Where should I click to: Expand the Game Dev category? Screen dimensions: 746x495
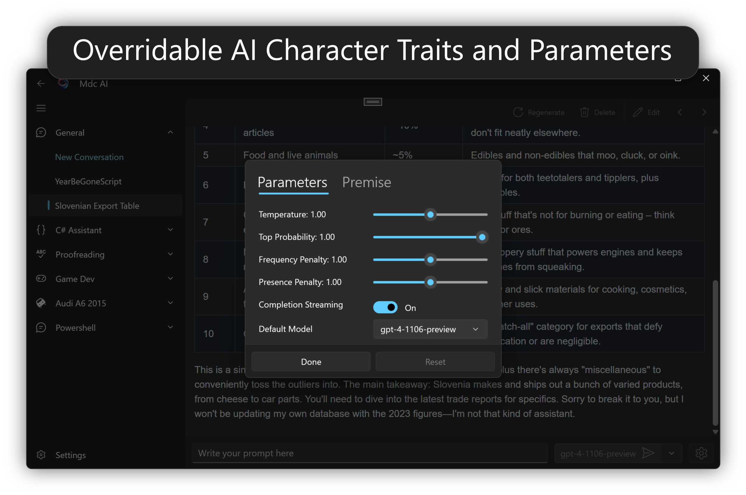point(171,278)
